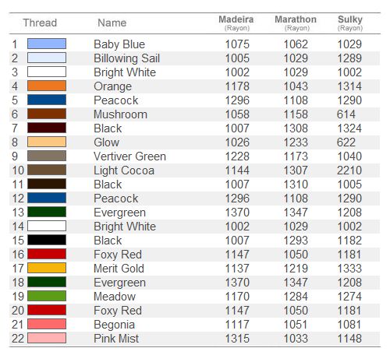Click Sulky code 2210 for Light Cocoa
Screen dimensions: 390x355
[x=349, y=170]
